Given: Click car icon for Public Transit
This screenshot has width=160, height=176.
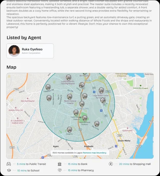Looking at the screenshot, I should tap(8, 164).
